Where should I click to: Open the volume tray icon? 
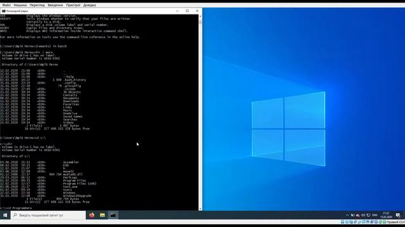click(363, 215)
